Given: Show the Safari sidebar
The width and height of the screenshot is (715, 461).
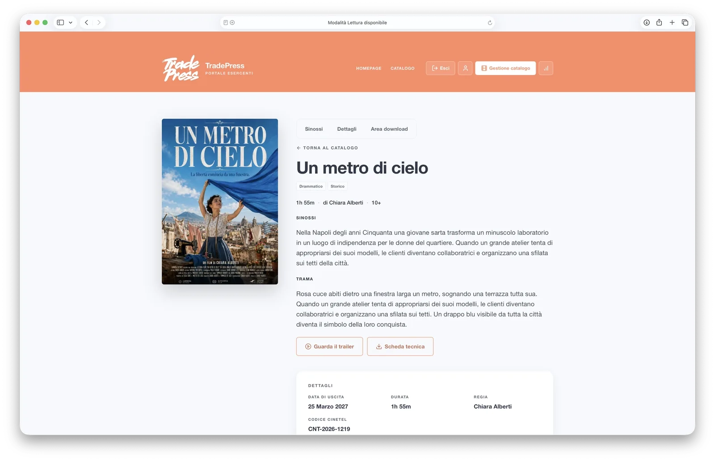Looking at the screenshot, I should click(x=60, y=22).
